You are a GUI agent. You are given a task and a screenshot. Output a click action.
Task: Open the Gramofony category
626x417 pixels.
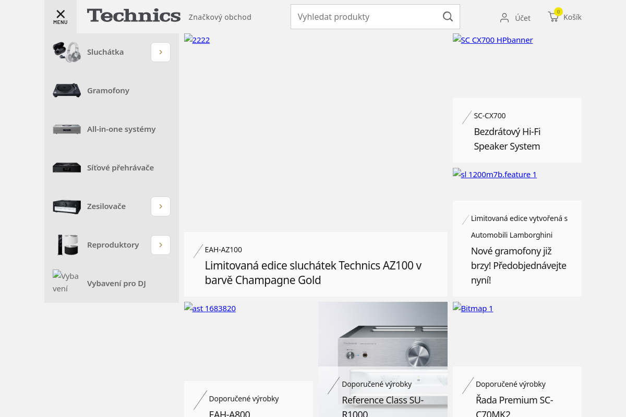(108, 91)
